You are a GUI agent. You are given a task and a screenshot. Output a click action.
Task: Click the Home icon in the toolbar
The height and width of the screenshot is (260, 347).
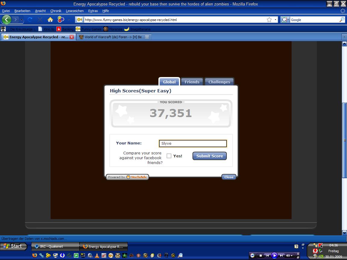[x=50, y=20]
